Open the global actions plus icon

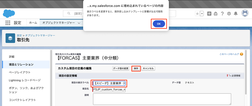coord(209,14)
